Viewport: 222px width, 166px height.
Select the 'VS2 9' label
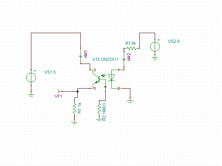point(174,41)
